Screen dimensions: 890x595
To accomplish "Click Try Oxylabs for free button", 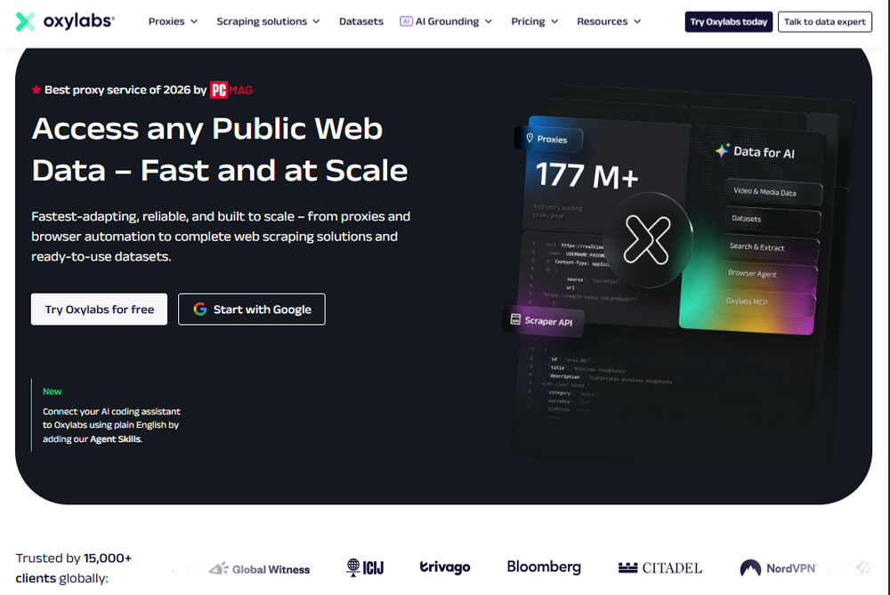I will pyautogui.click(x=100, y=310).
